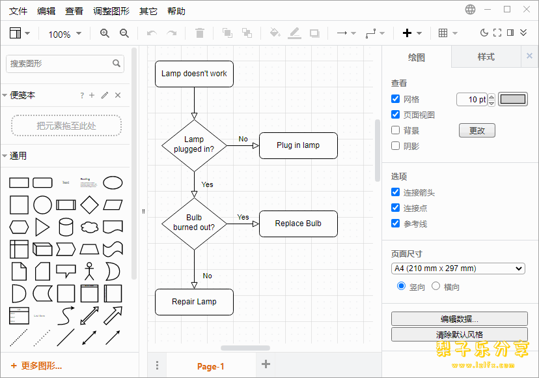Open the 其它 menu
The width and height of the screenshot is (539, 378).
click(148, 11)
